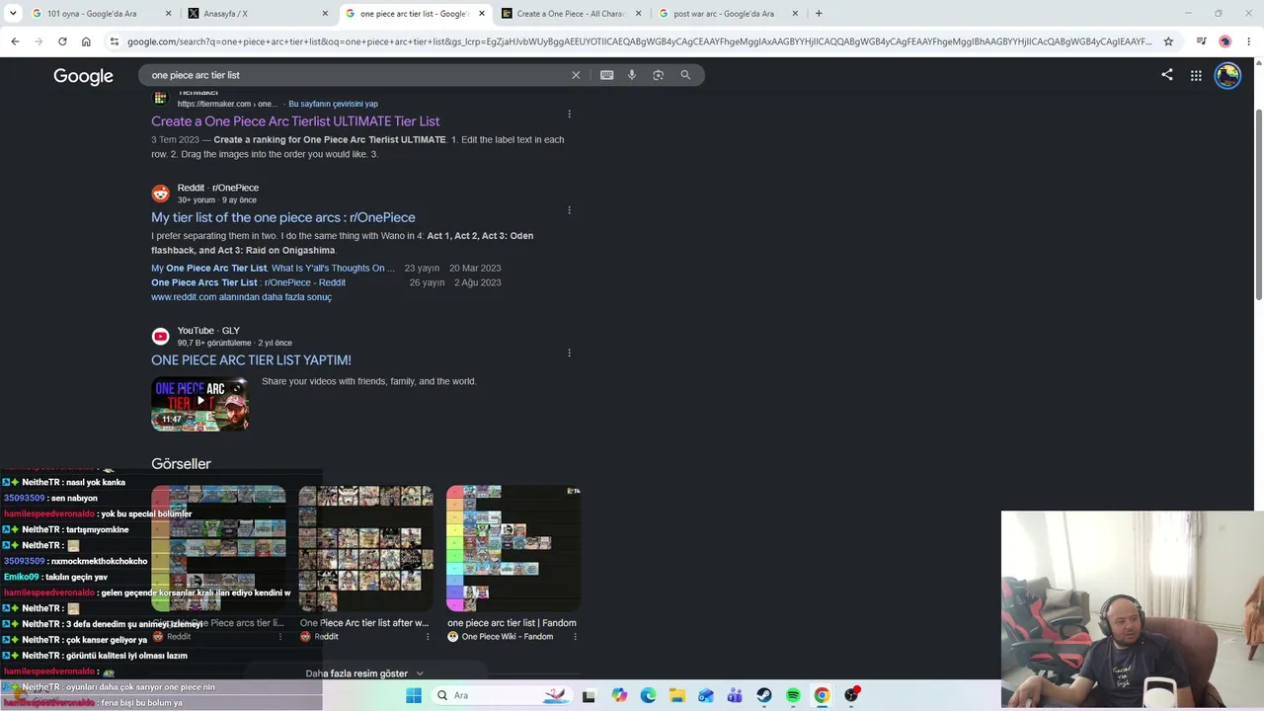Open Spotify from the taskbar

pos(793,695)
